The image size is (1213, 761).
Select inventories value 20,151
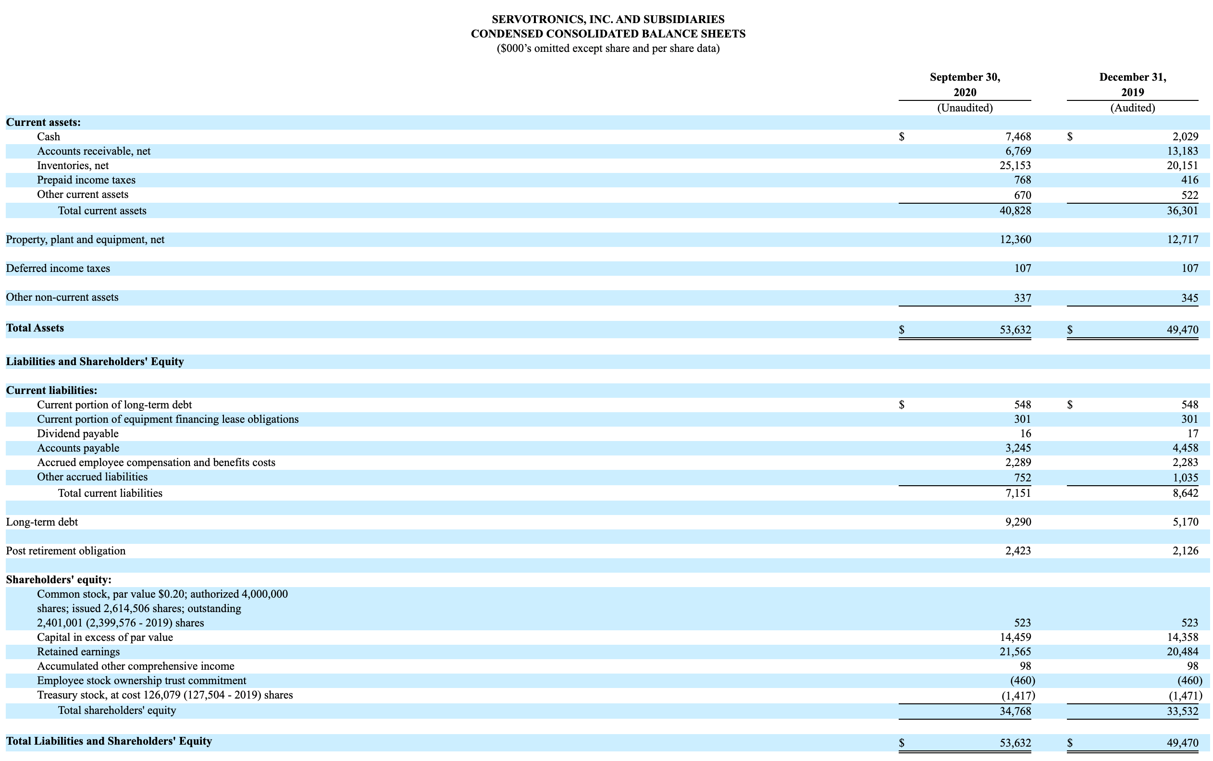1182,166
